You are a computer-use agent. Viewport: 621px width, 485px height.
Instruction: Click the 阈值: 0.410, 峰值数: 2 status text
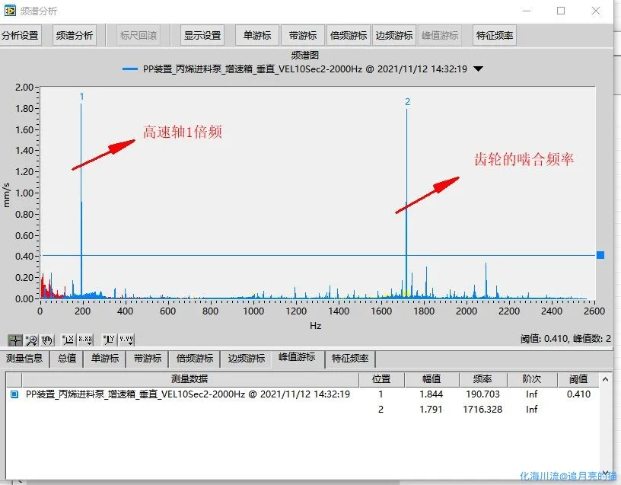coord(565,339)
